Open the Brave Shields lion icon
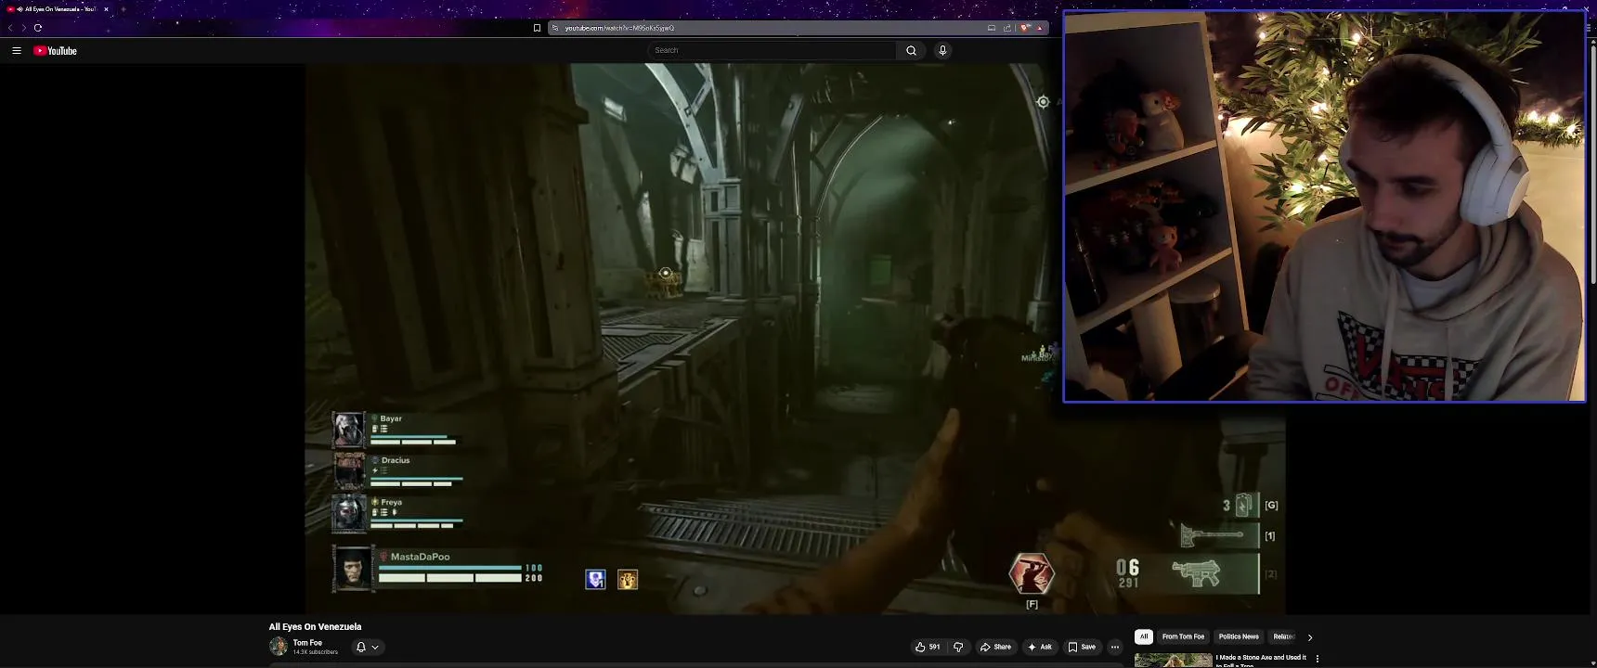 [1024, 28]
